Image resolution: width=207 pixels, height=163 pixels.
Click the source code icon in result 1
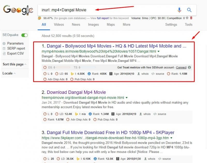click(x=153, y=74)
